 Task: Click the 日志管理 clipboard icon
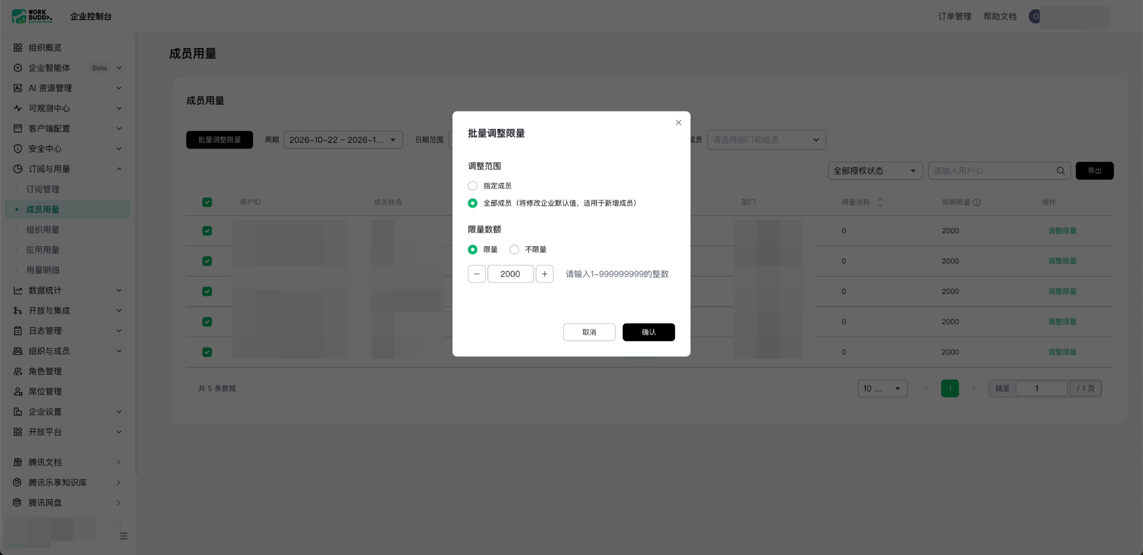click(x=18, y=331)
